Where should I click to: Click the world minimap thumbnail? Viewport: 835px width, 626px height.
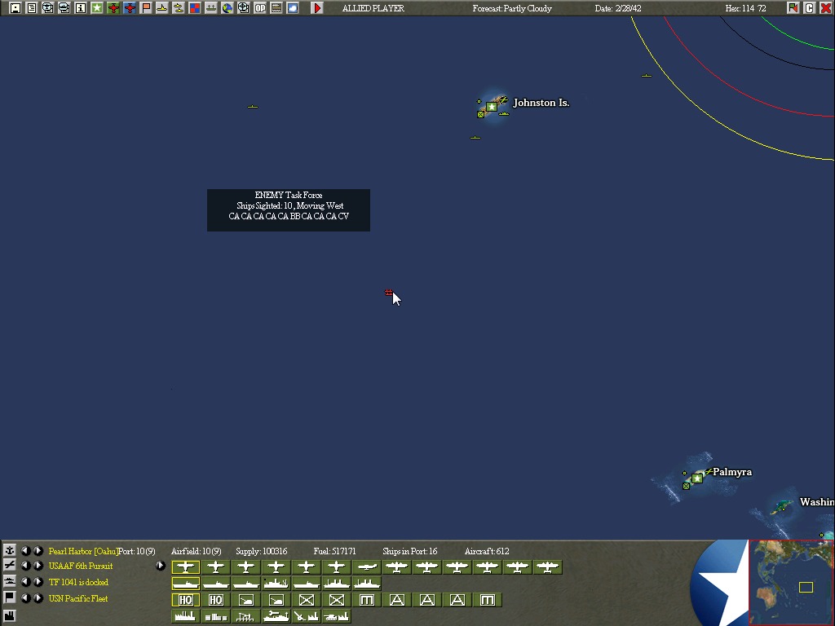pyautogui.click(x=791, y=582)
